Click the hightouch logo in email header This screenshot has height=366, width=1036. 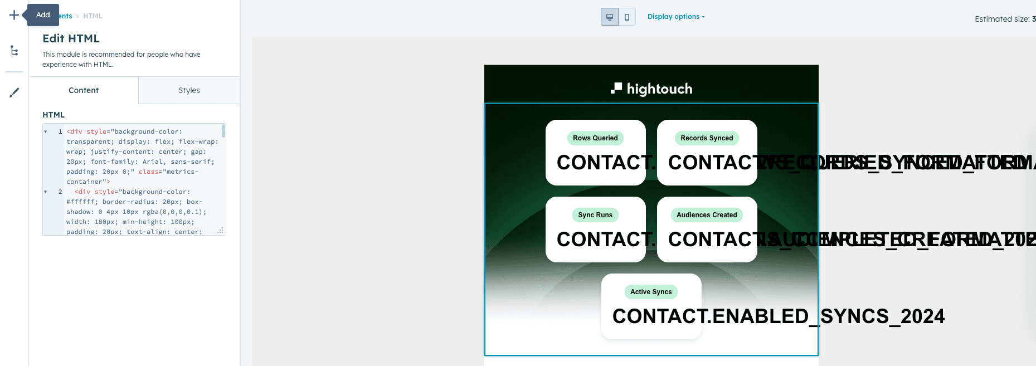[x=651, y=89]
